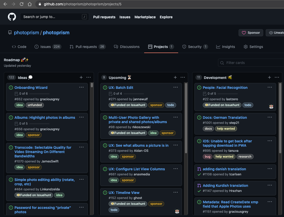
Task: Click the Filter cards input field
Action: (x=251, y=63)
